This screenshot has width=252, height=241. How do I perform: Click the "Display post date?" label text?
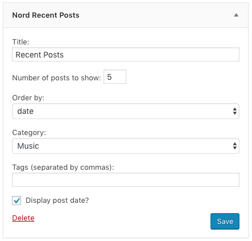click(57, 201)
